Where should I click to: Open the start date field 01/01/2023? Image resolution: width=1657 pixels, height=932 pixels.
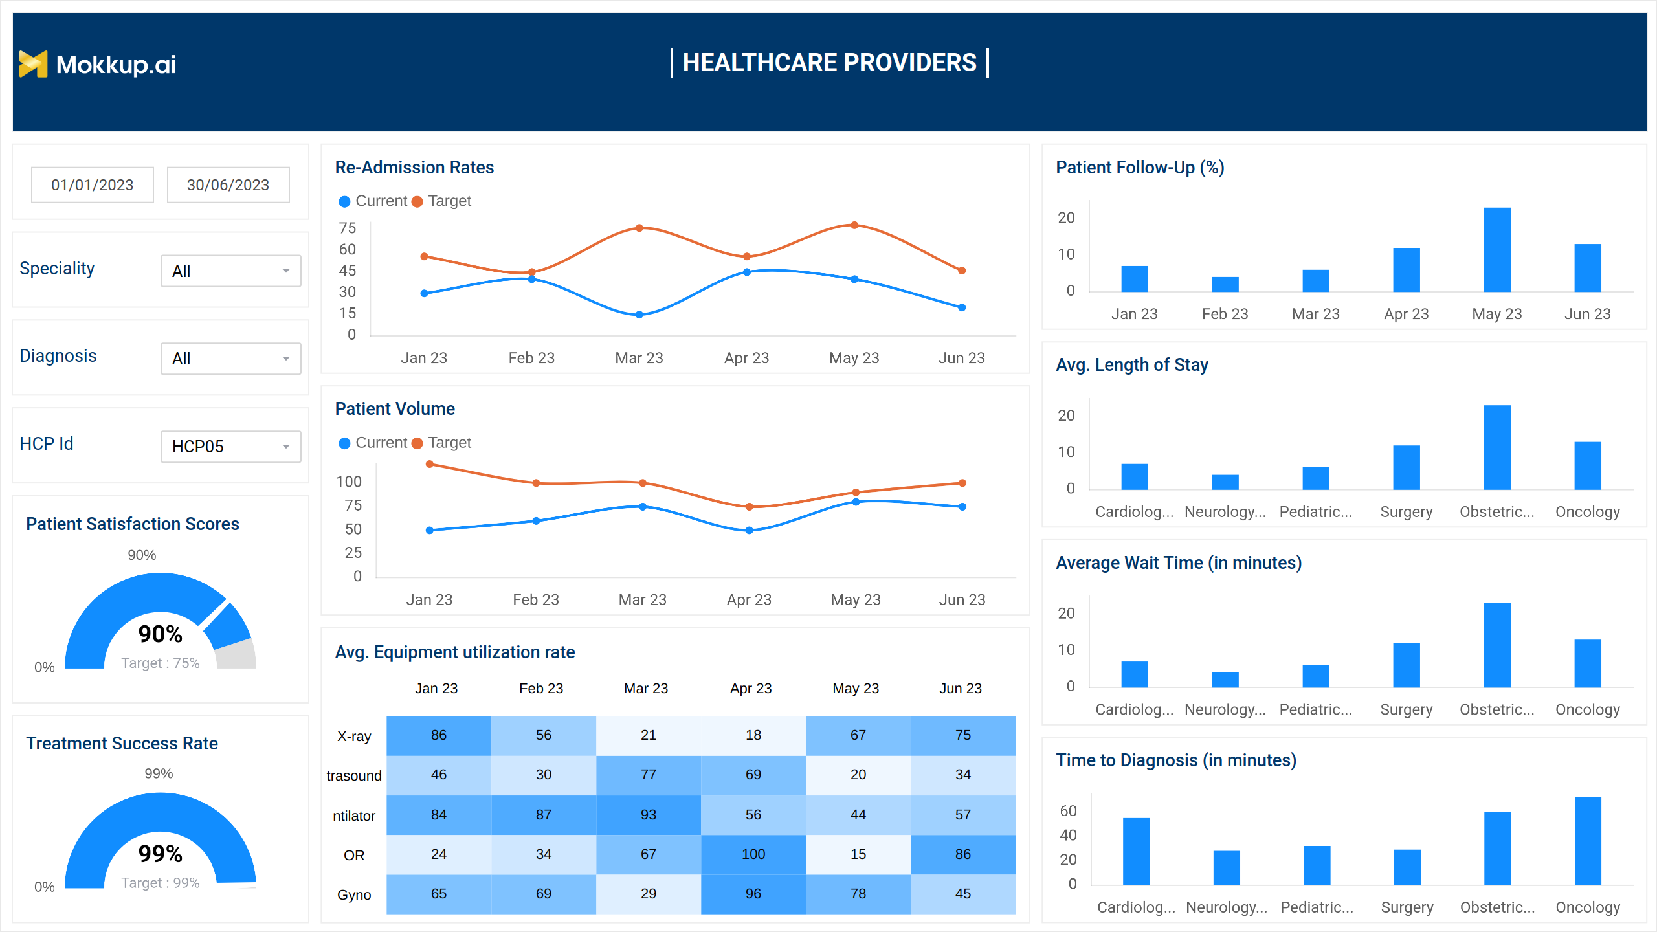click(x=93, y=185)
